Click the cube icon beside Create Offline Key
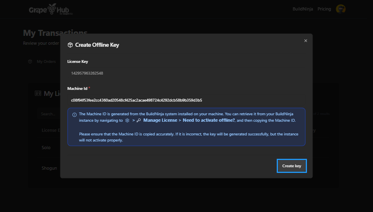Viewport: 373px width, 212px height. [70, 45]
